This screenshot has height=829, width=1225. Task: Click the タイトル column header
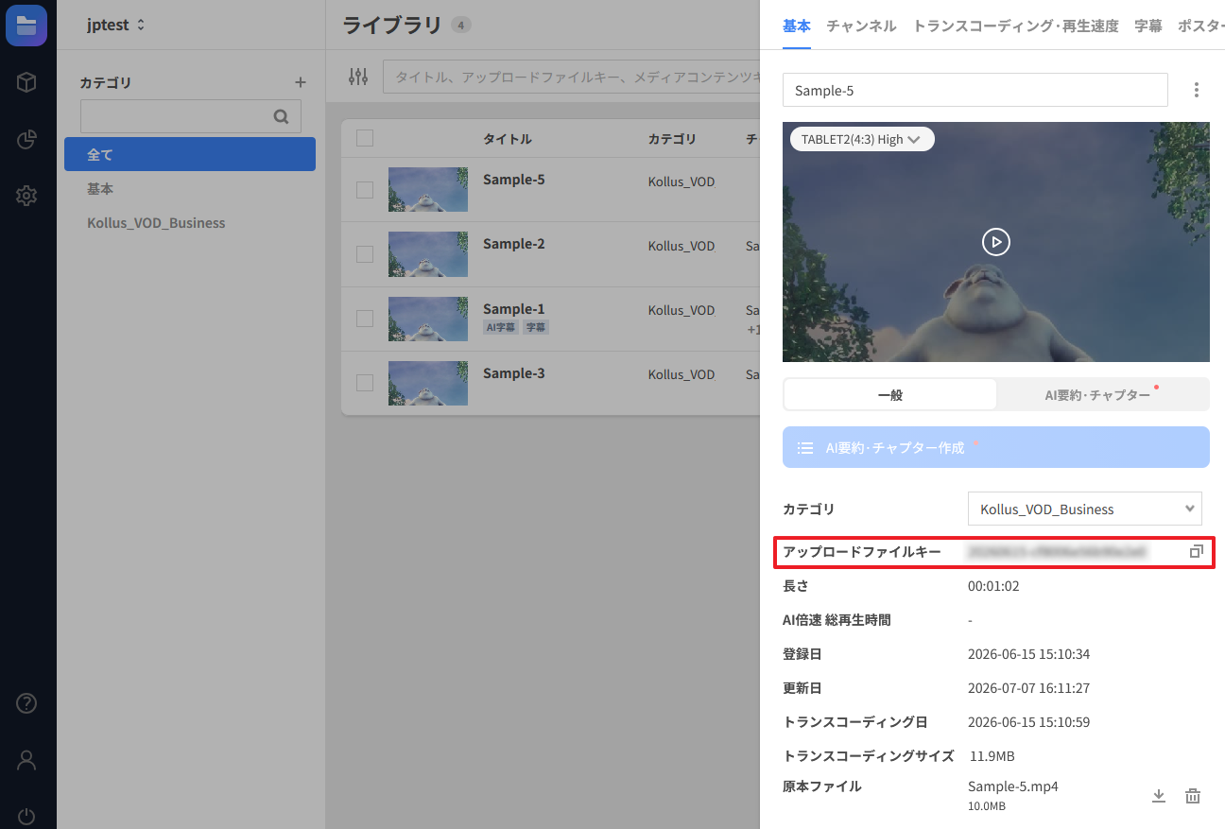tap(508, 139)
